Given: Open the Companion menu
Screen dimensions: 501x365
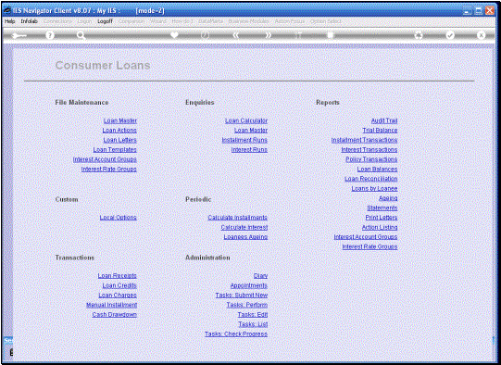Looking at the screenshot, I should pyautogui.click(x=132, y=21).
